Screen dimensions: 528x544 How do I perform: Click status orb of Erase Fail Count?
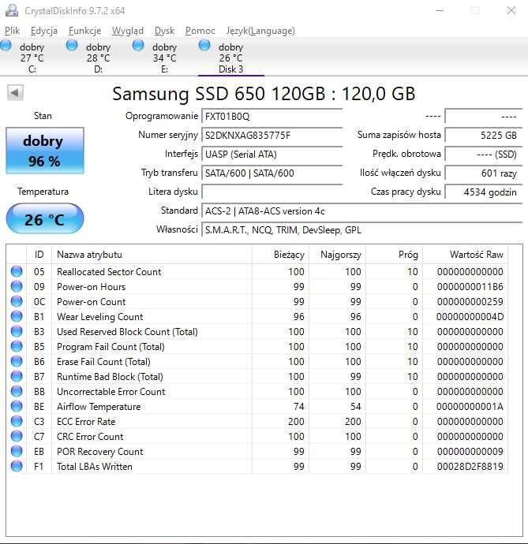point(17,361)
